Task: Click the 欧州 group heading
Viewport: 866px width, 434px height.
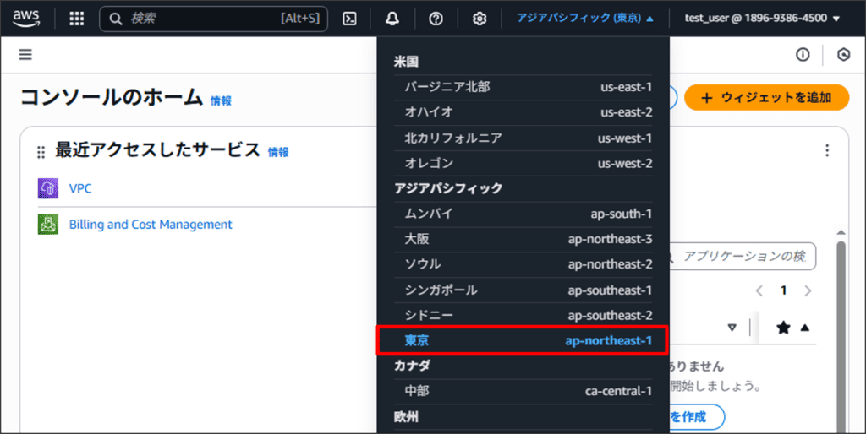Action: 406,417
